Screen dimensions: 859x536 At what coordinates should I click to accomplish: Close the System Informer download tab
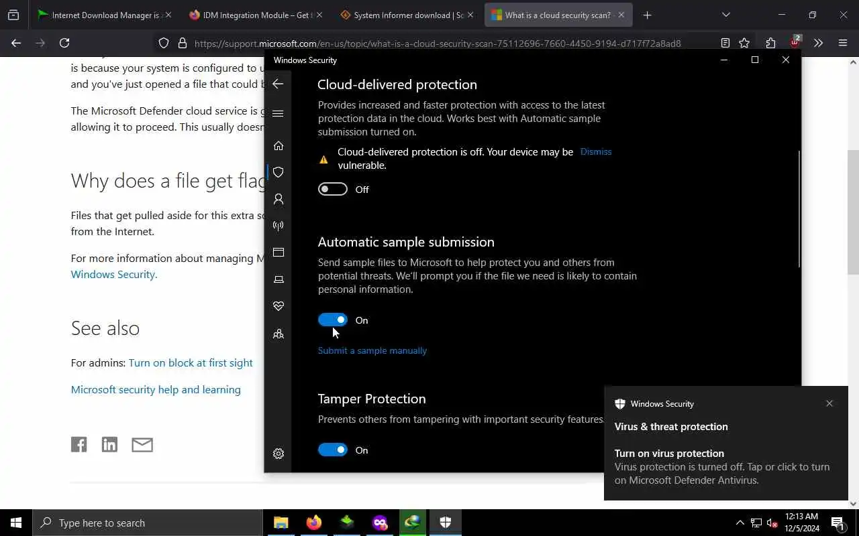470,15
